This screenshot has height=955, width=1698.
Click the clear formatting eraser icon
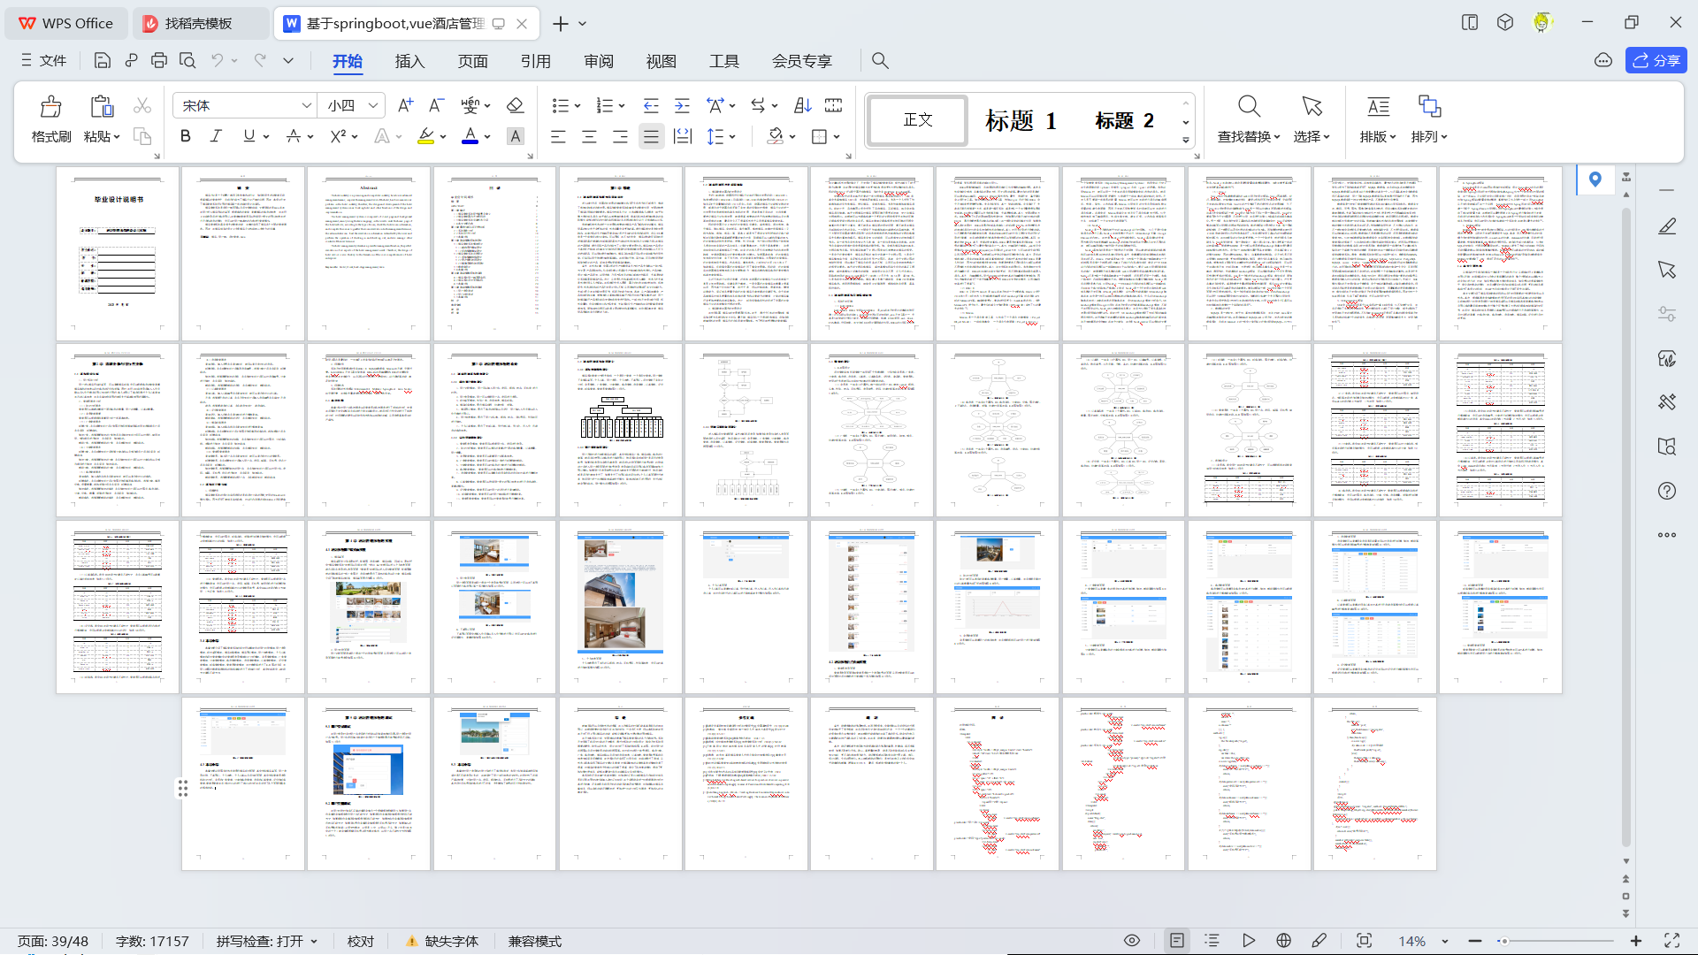point(515,105)
